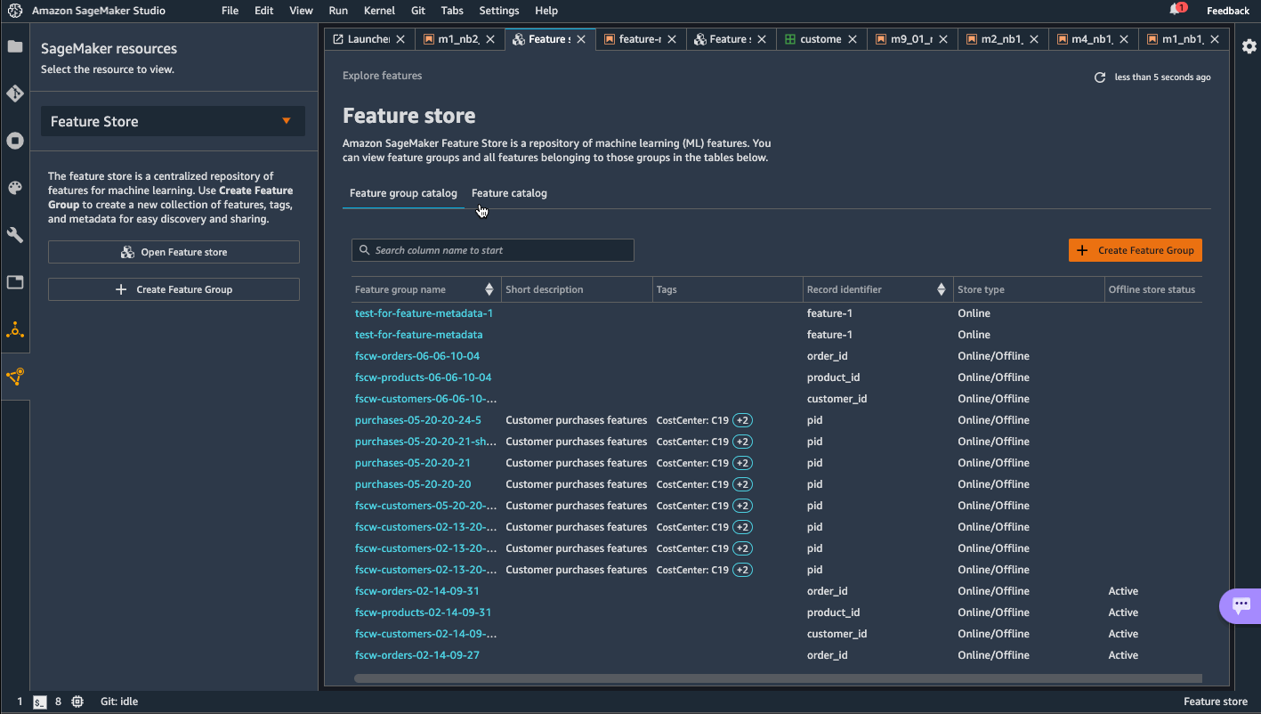Click the Git: idle status indicator
Viewport: 1261px width, 714px height.
(x=119, y=702)
